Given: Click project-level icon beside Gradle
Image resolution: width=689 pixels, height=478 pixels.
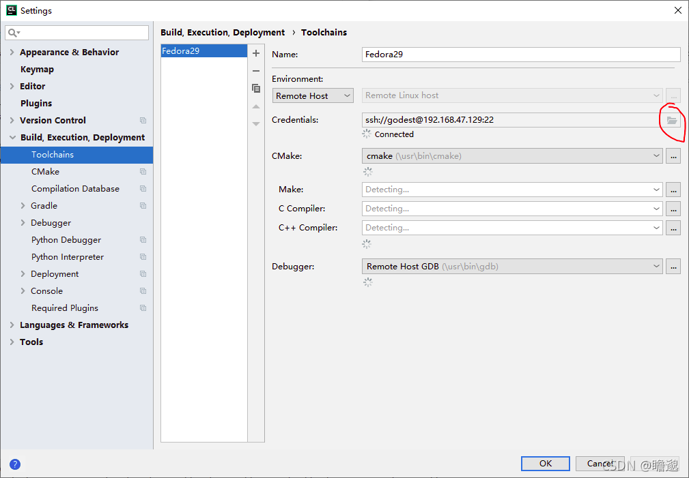Looking at the screenshot, I should [143, 206].
